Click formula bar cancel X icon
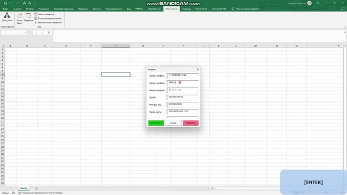The height and width of the screenshot is (195, 347). point(36,32)
